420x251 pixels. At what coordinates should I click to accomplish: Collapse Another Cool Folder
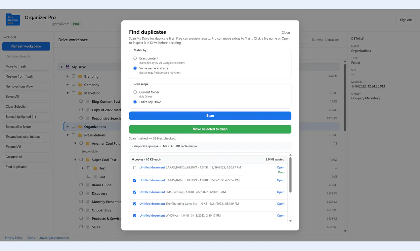click(x=75, y=143)
